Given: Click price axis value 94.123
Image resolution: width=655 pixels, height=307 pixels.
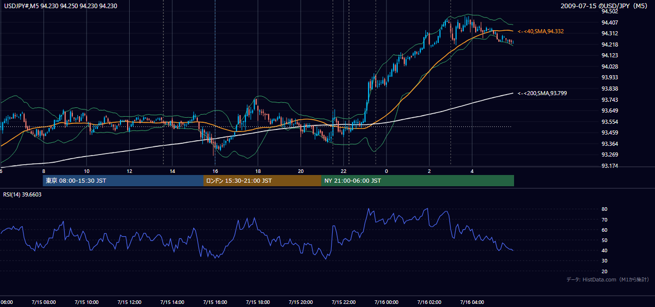Looking at the screenshot, I should pos(609,55).
